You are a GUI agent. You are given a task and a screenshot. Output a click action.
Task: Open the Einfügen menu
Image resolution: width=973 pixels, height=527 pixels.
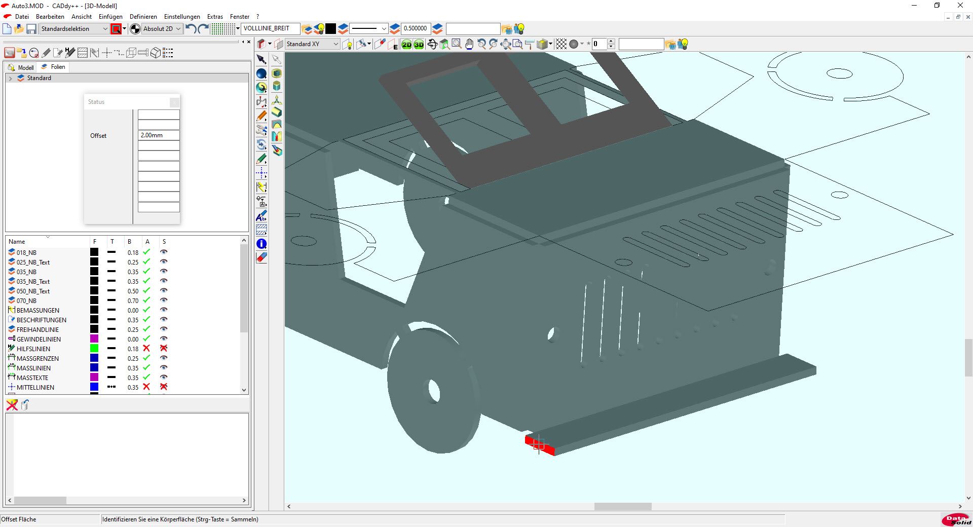point(110,17)
